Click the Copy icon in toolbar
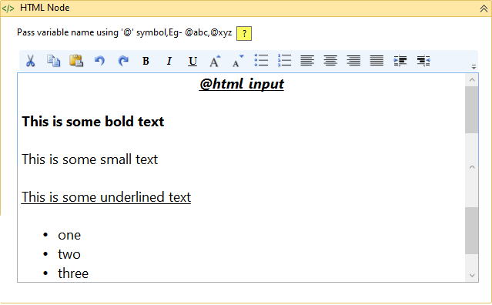Screen dimensions: 492x305 (x=53, y=61)
